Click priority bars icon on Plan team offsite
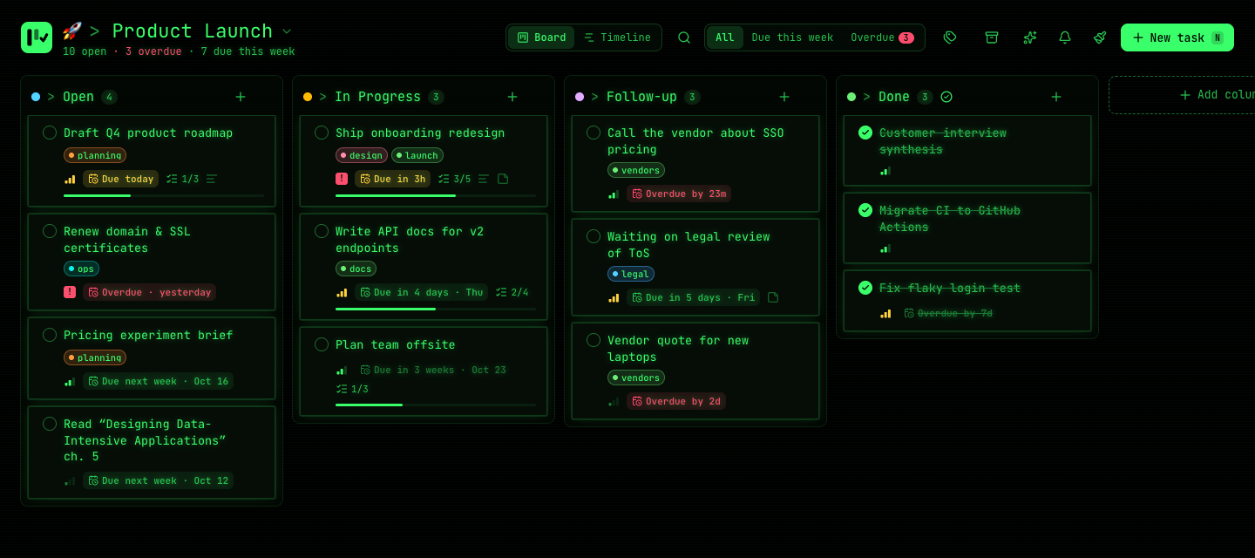1255x558 pixels. [342, 370]
